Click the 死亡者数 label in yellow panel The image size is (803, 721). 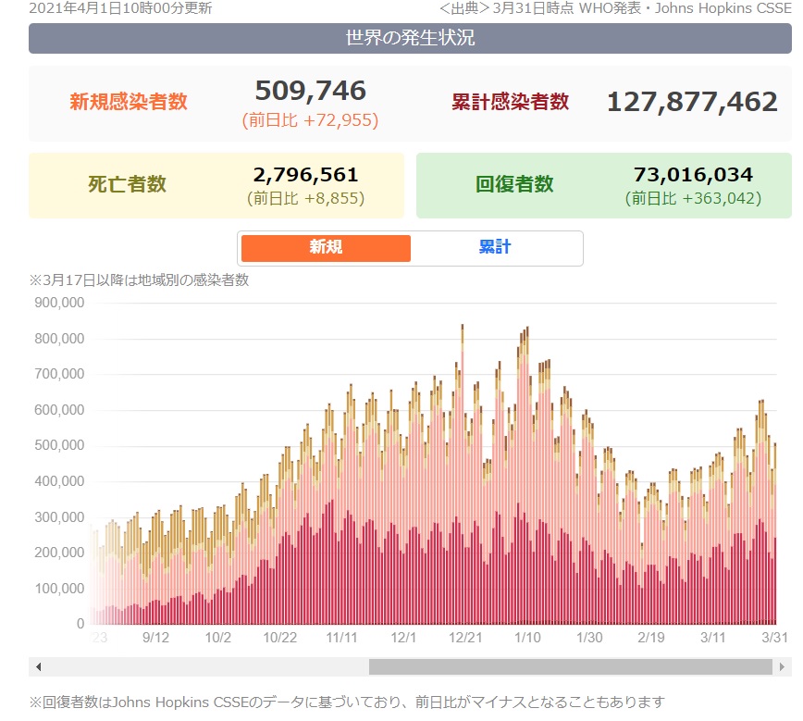point(127,184)
